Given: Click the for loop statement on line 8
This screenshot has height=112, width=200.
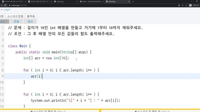Looking at the screenshot, I should pyautogui.click(x=61, y=70).
